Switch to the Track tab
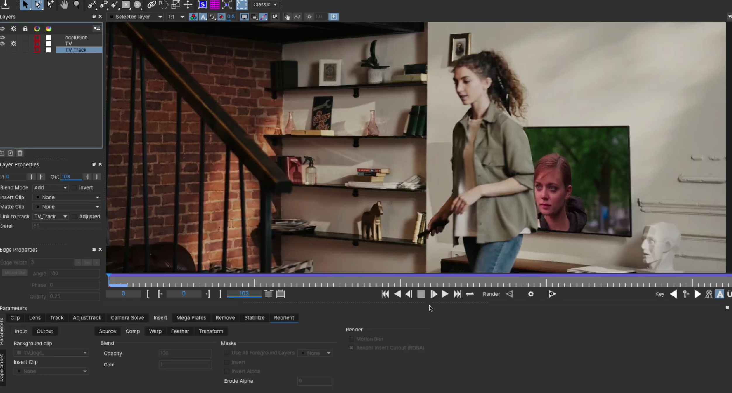Screen dimensions: 732x393 57,318
